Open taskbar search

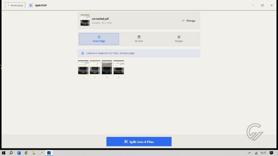[x=11, y=153]
